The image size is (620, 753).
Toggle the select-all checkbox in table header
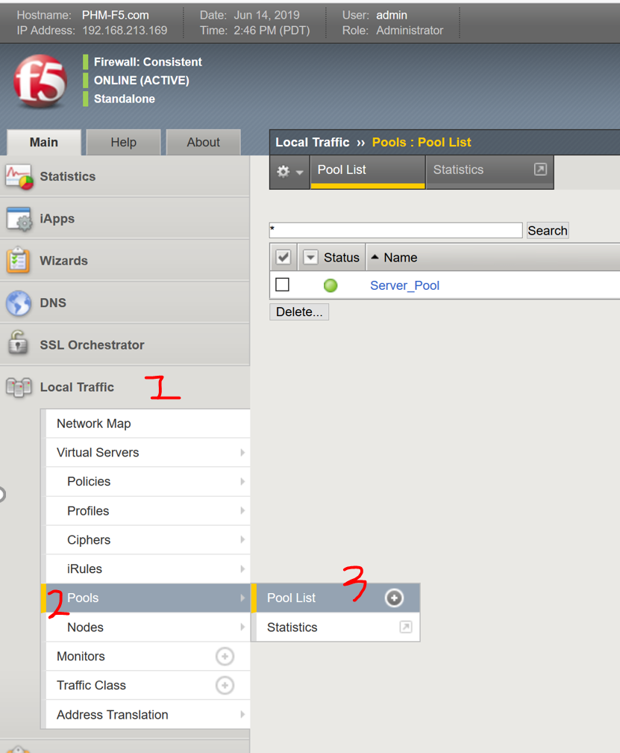point(284,258)
